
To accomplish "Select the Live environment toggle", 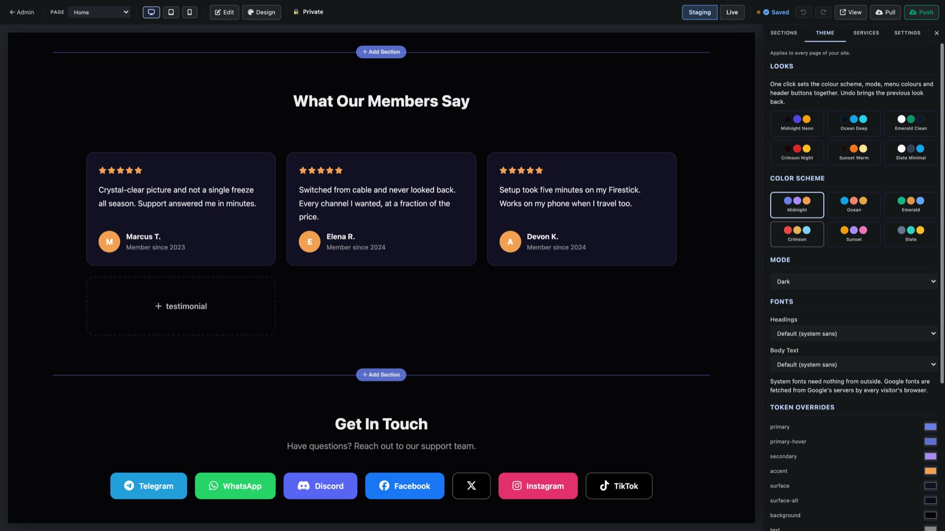I will click(x=732, y=12).
